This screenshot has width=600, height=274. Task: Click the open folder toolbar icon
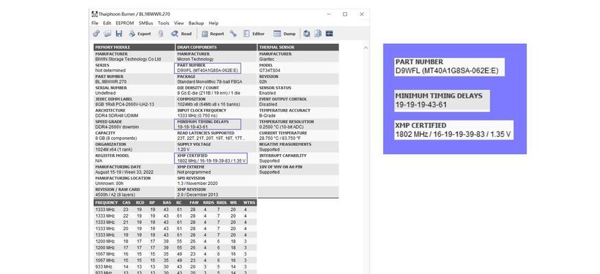point(108,34)
